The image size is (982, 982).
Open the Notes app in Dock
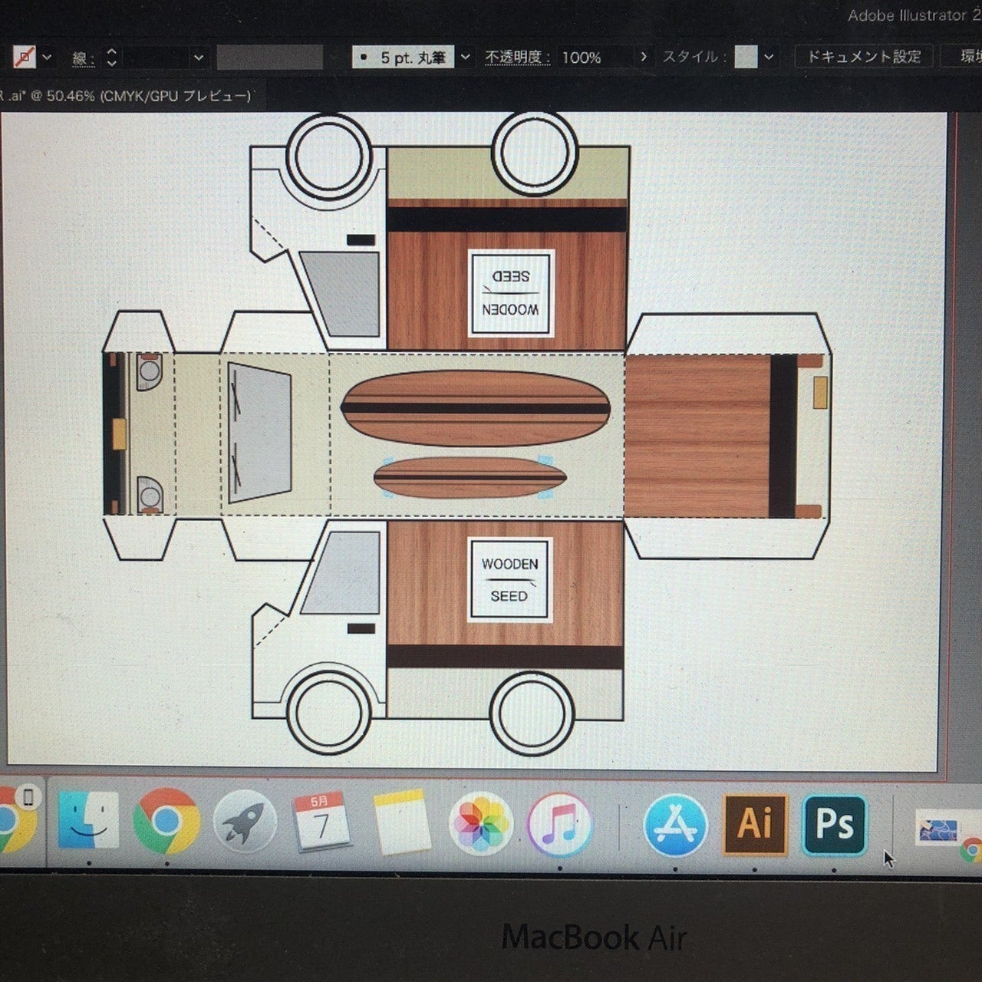pos(401,822)
